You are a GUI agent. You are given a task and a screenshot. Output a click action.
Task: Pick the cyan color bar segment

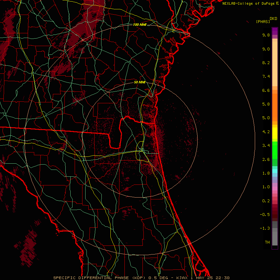point(275,171)
